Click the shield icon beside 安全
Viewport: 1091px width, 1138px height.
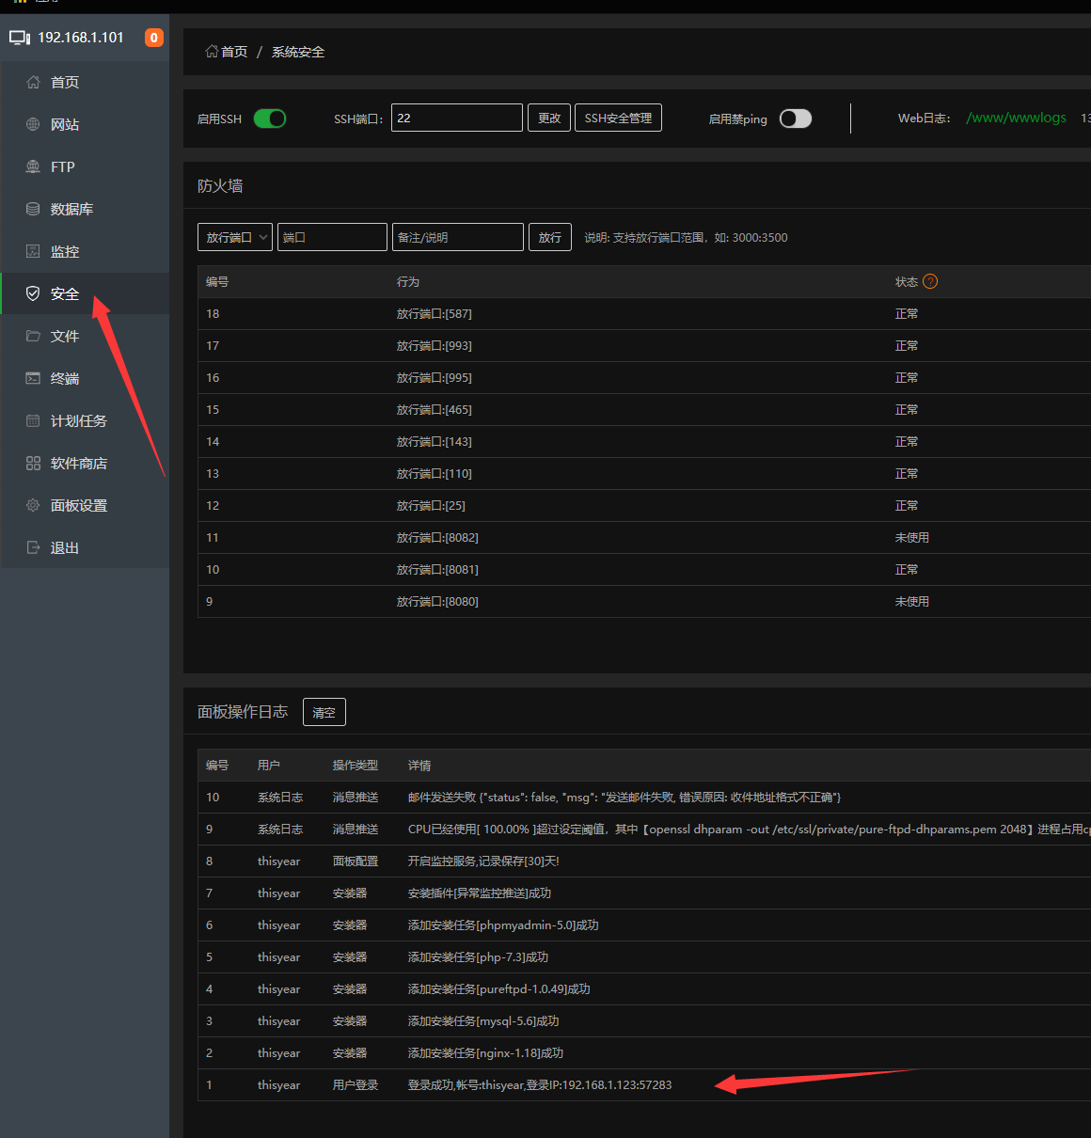(x=33, y=294)
